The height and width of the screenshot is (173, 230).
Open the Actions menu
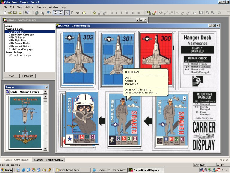(x=29, y=7)
